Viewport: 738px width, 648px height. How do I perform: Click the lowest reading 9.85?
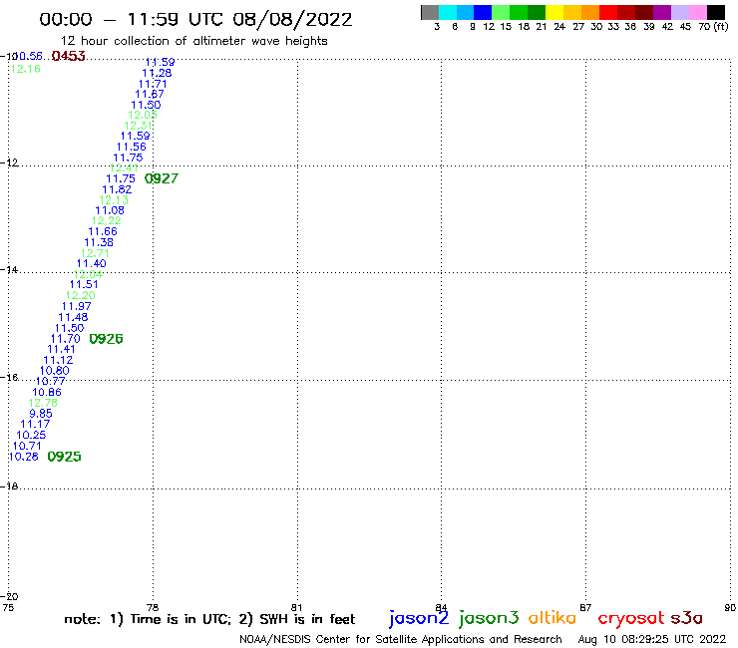point(41,414)
